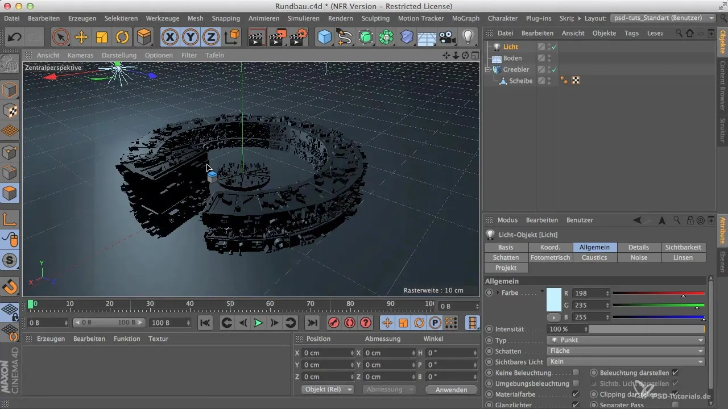
Task: Toggle the Y axis lock
Action: pyautogui.click(x=191, y=37)
